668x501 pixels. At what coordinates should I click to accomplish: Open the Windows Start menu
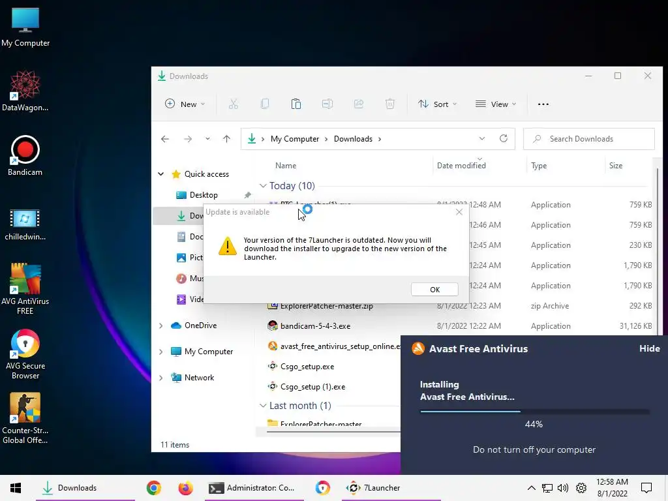(16, 488)
